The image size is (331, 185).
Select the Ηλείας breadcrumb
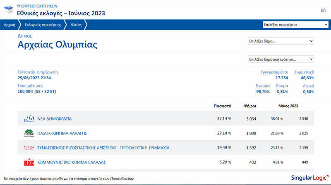[76, 25]
